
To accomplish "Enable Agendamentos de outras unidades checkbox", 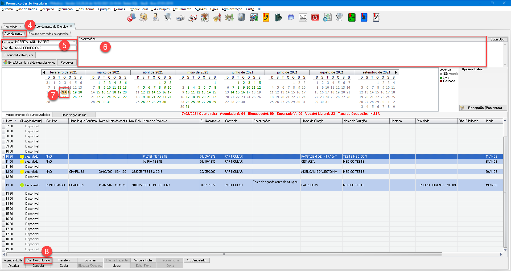I will coord(4,115).
